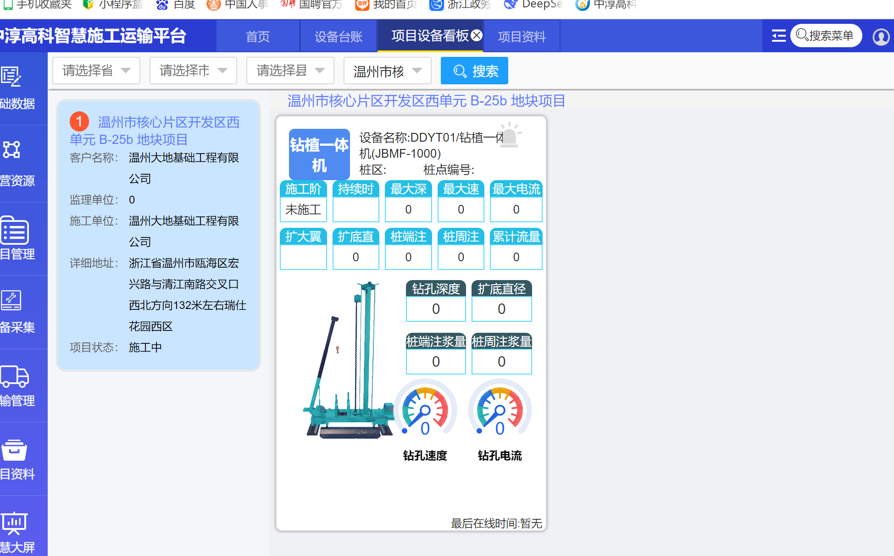
Task: Open the 请选择县 county dropdown
Action: (290, 71)
